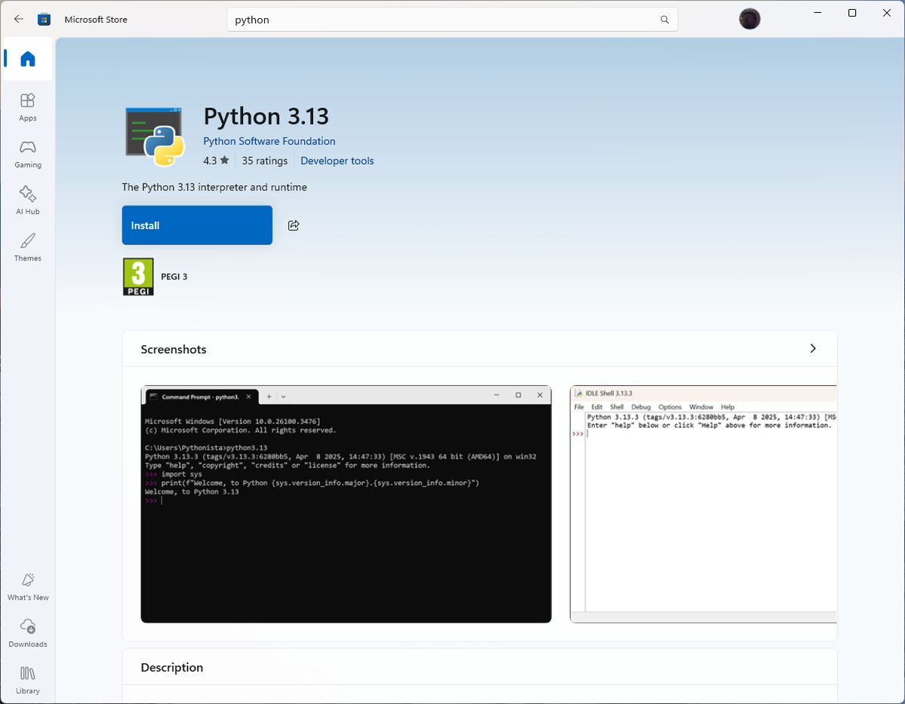
Task: Click the search magnifier icon
Action: coord(664,20)
